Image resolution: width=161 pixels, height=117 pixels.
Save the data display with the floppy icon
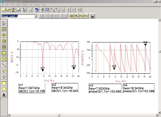[14, 10]
